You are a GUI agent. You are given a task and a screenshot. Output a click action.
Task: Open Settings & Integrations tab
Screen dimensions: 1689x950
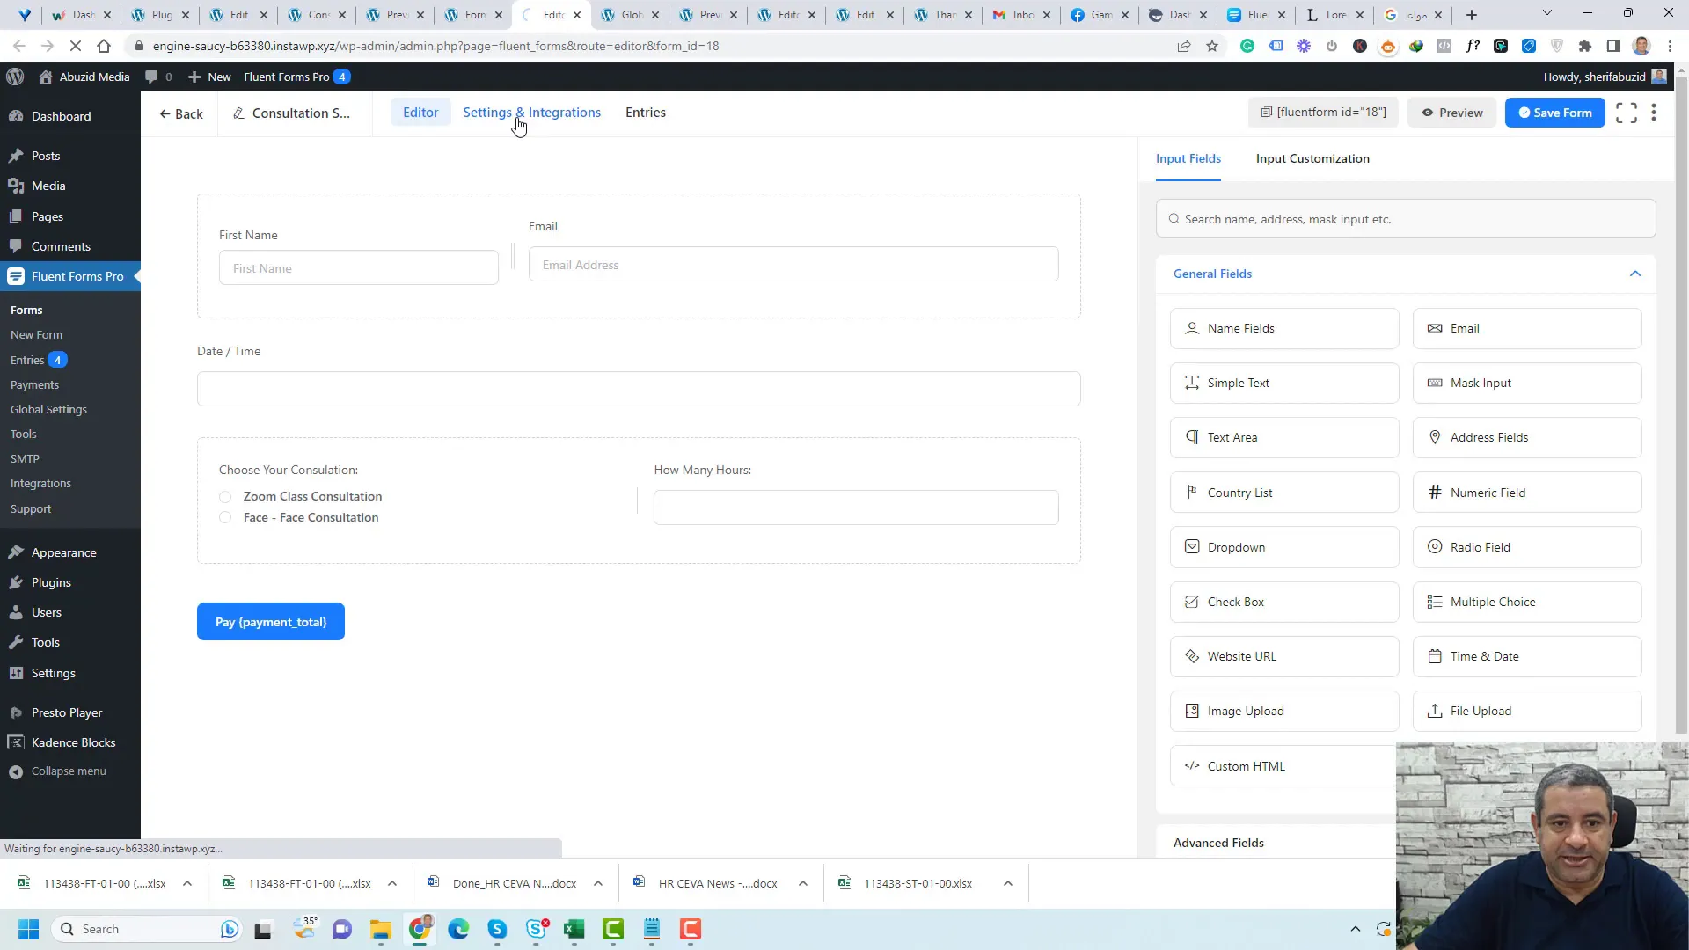coord(531,113)
